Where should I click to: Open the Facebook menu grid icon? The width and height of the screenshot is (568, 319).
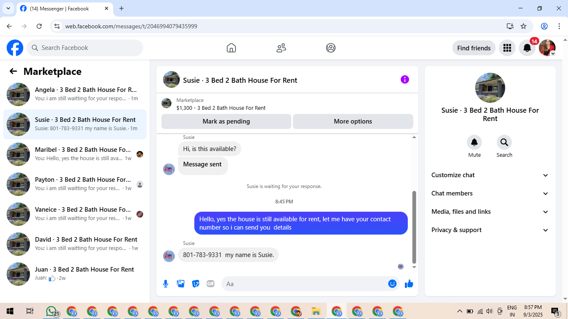tap(507, 48)
